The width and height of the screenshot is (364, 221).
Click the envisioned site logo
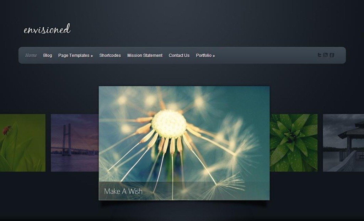click(x=47, y=29)
